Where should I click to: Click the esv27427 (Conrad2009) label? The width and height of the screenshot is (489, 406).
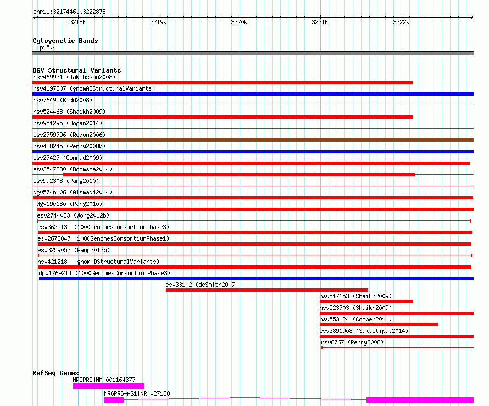(68, 158)
